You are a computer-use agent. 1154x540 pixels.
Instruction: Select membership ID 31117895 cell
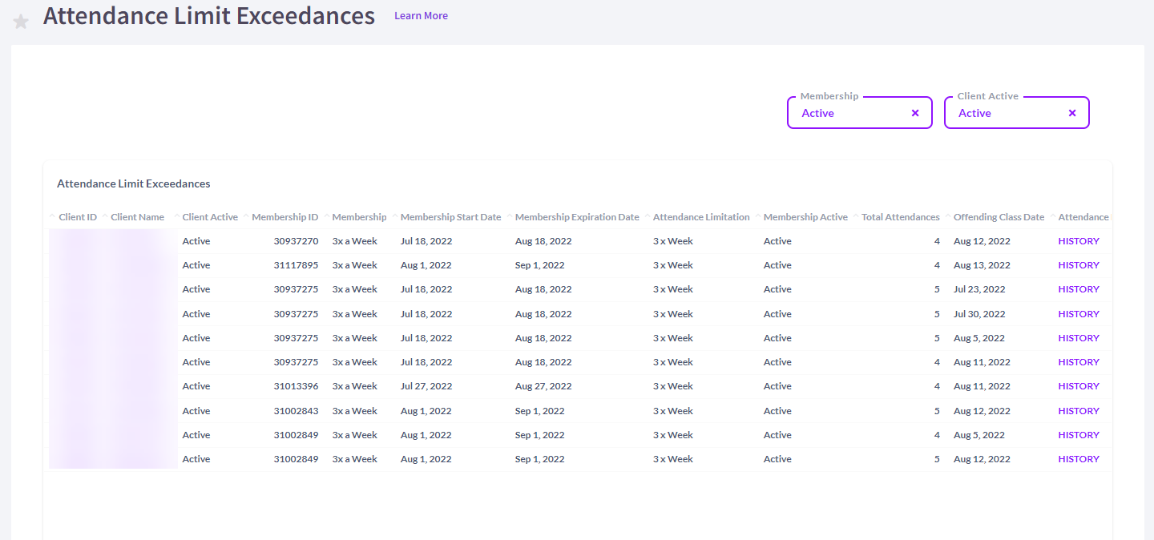coord(296,265)
